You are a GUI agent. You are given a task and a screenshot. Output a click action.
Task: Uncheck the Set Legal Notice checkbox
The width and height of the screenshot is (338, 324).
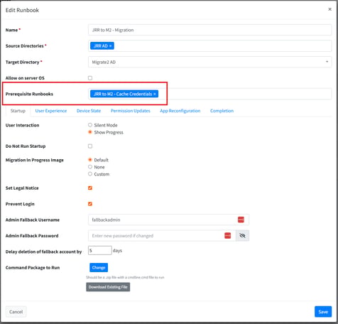pyautogui.click(x=90, y=188)
